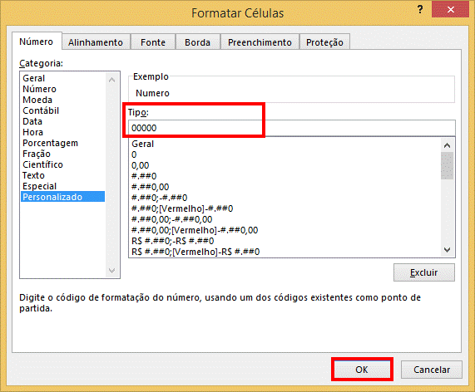Screen dimensions: 475x392
Task: Confirm with the OK button
Action: click(362, 370)
